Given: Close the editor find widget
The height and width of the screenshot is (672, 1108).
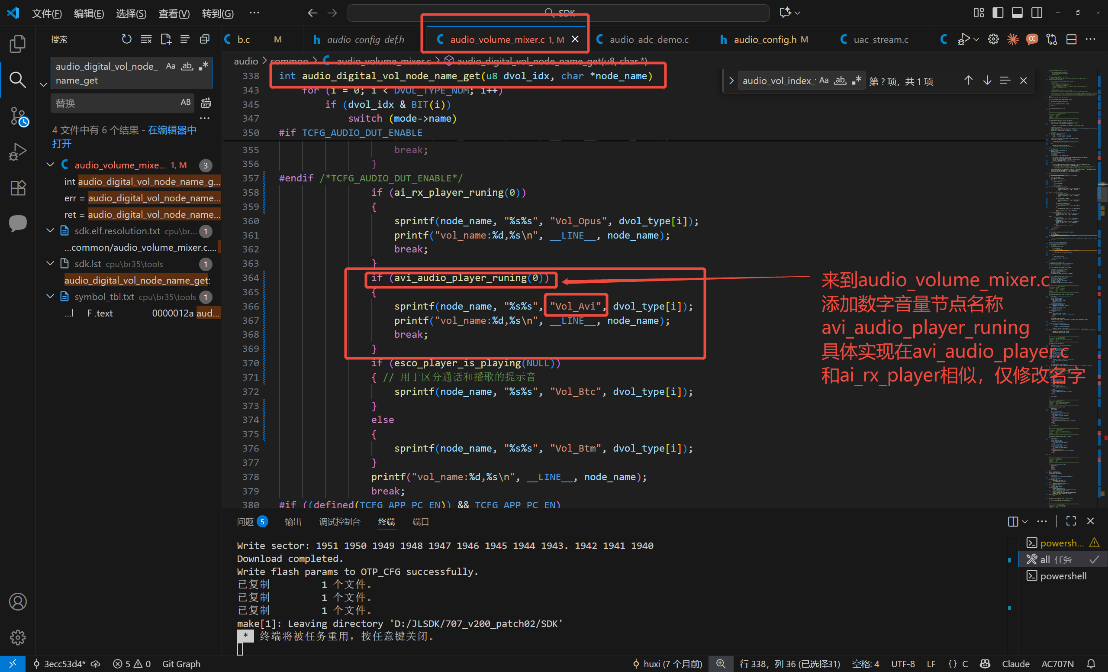Looking at the screenshot, I should click(1024, 81).
